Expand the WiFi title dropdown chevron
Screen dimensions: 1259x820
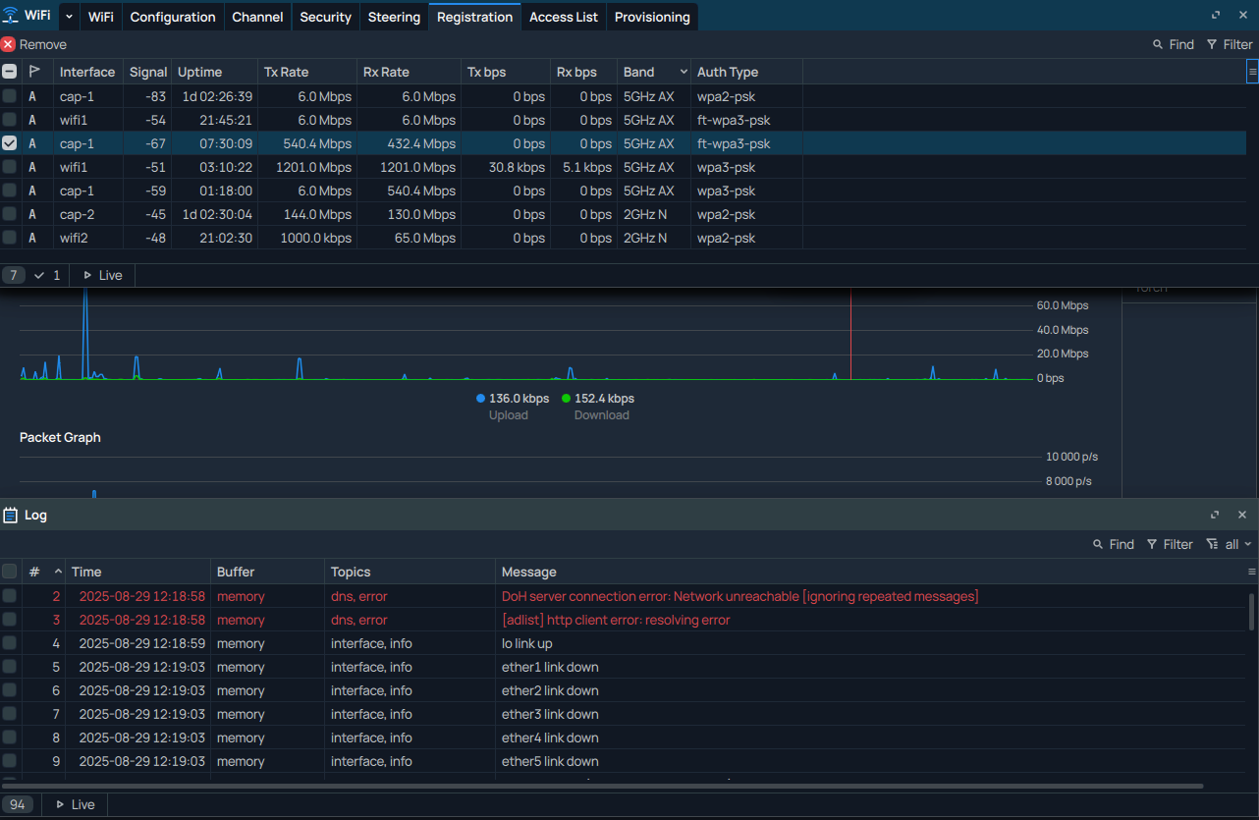(x=69, y=17)
